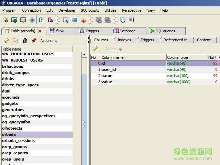The width and height of the screenshot is (220, 165).
Task: Open the View menu
Action: pyautogui.click(x=151, y=11)
